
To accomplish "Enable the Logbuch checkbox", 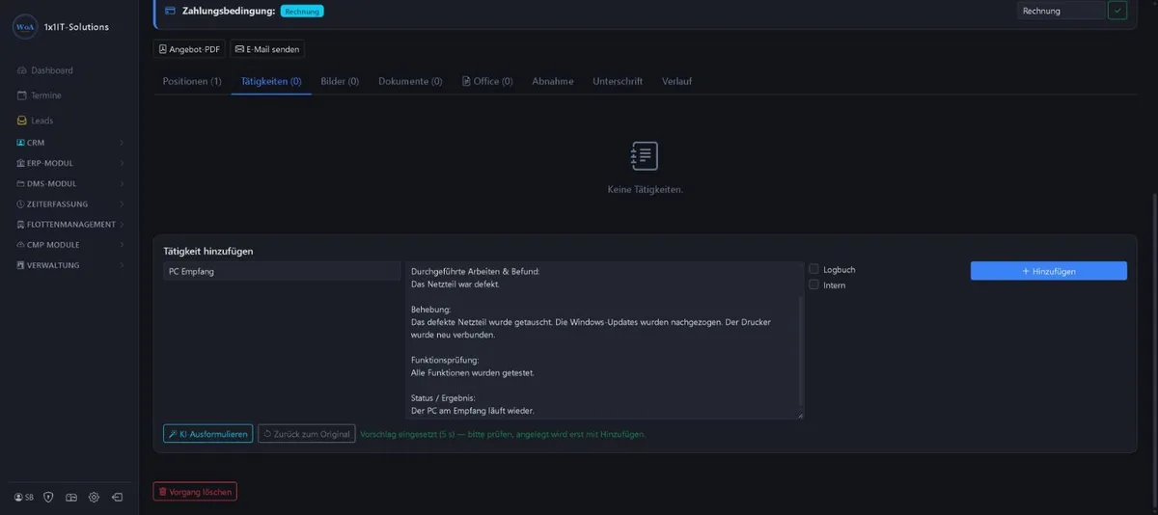I will point(814,270).
